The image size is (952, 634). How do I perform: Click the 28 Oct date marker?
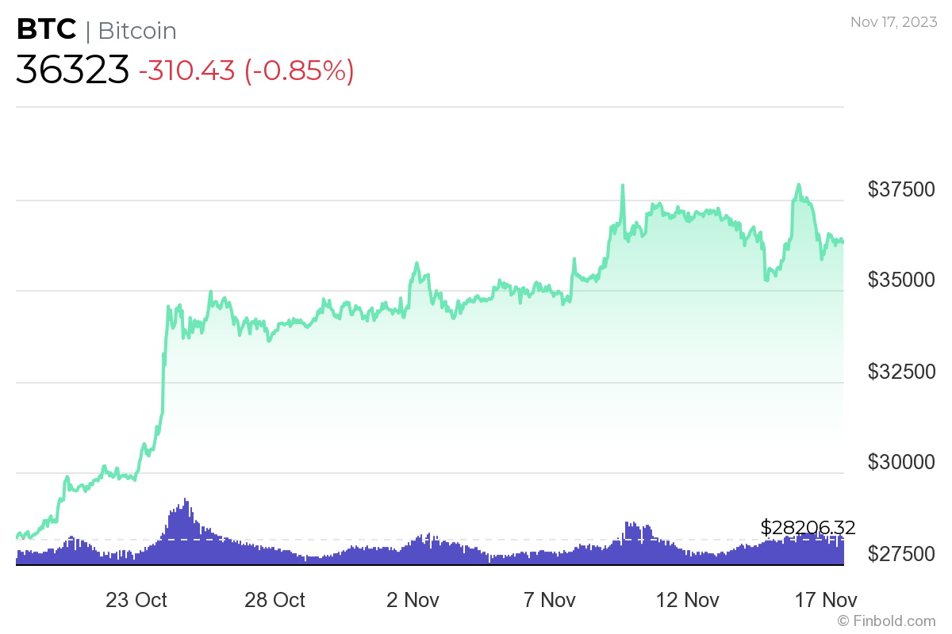point(274,600)
